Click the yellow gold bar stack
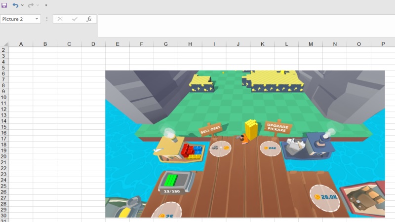The height and width of the screenshot is (222, 395). tap(251, 129)
